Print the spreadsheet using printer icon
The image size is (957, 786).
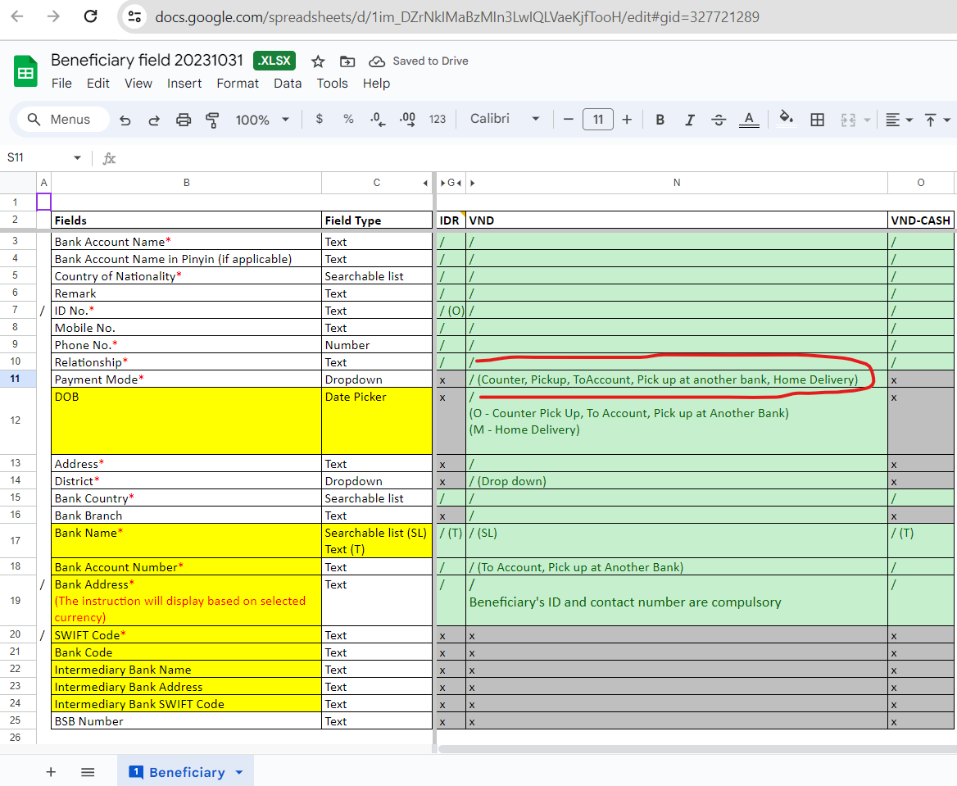(x=184, y=120)
